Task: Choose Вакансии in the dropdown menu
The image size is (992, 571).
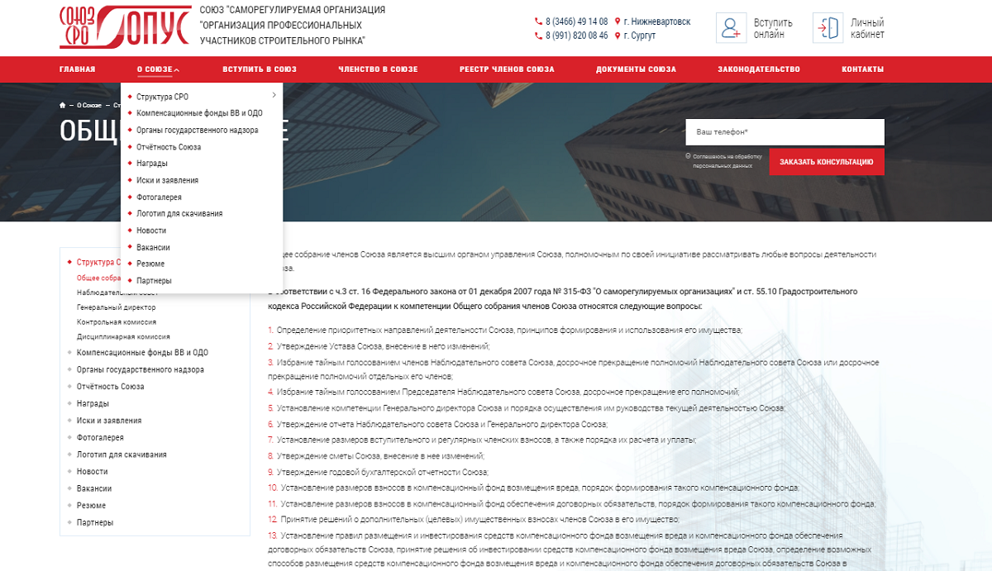Action: [153, 247]
